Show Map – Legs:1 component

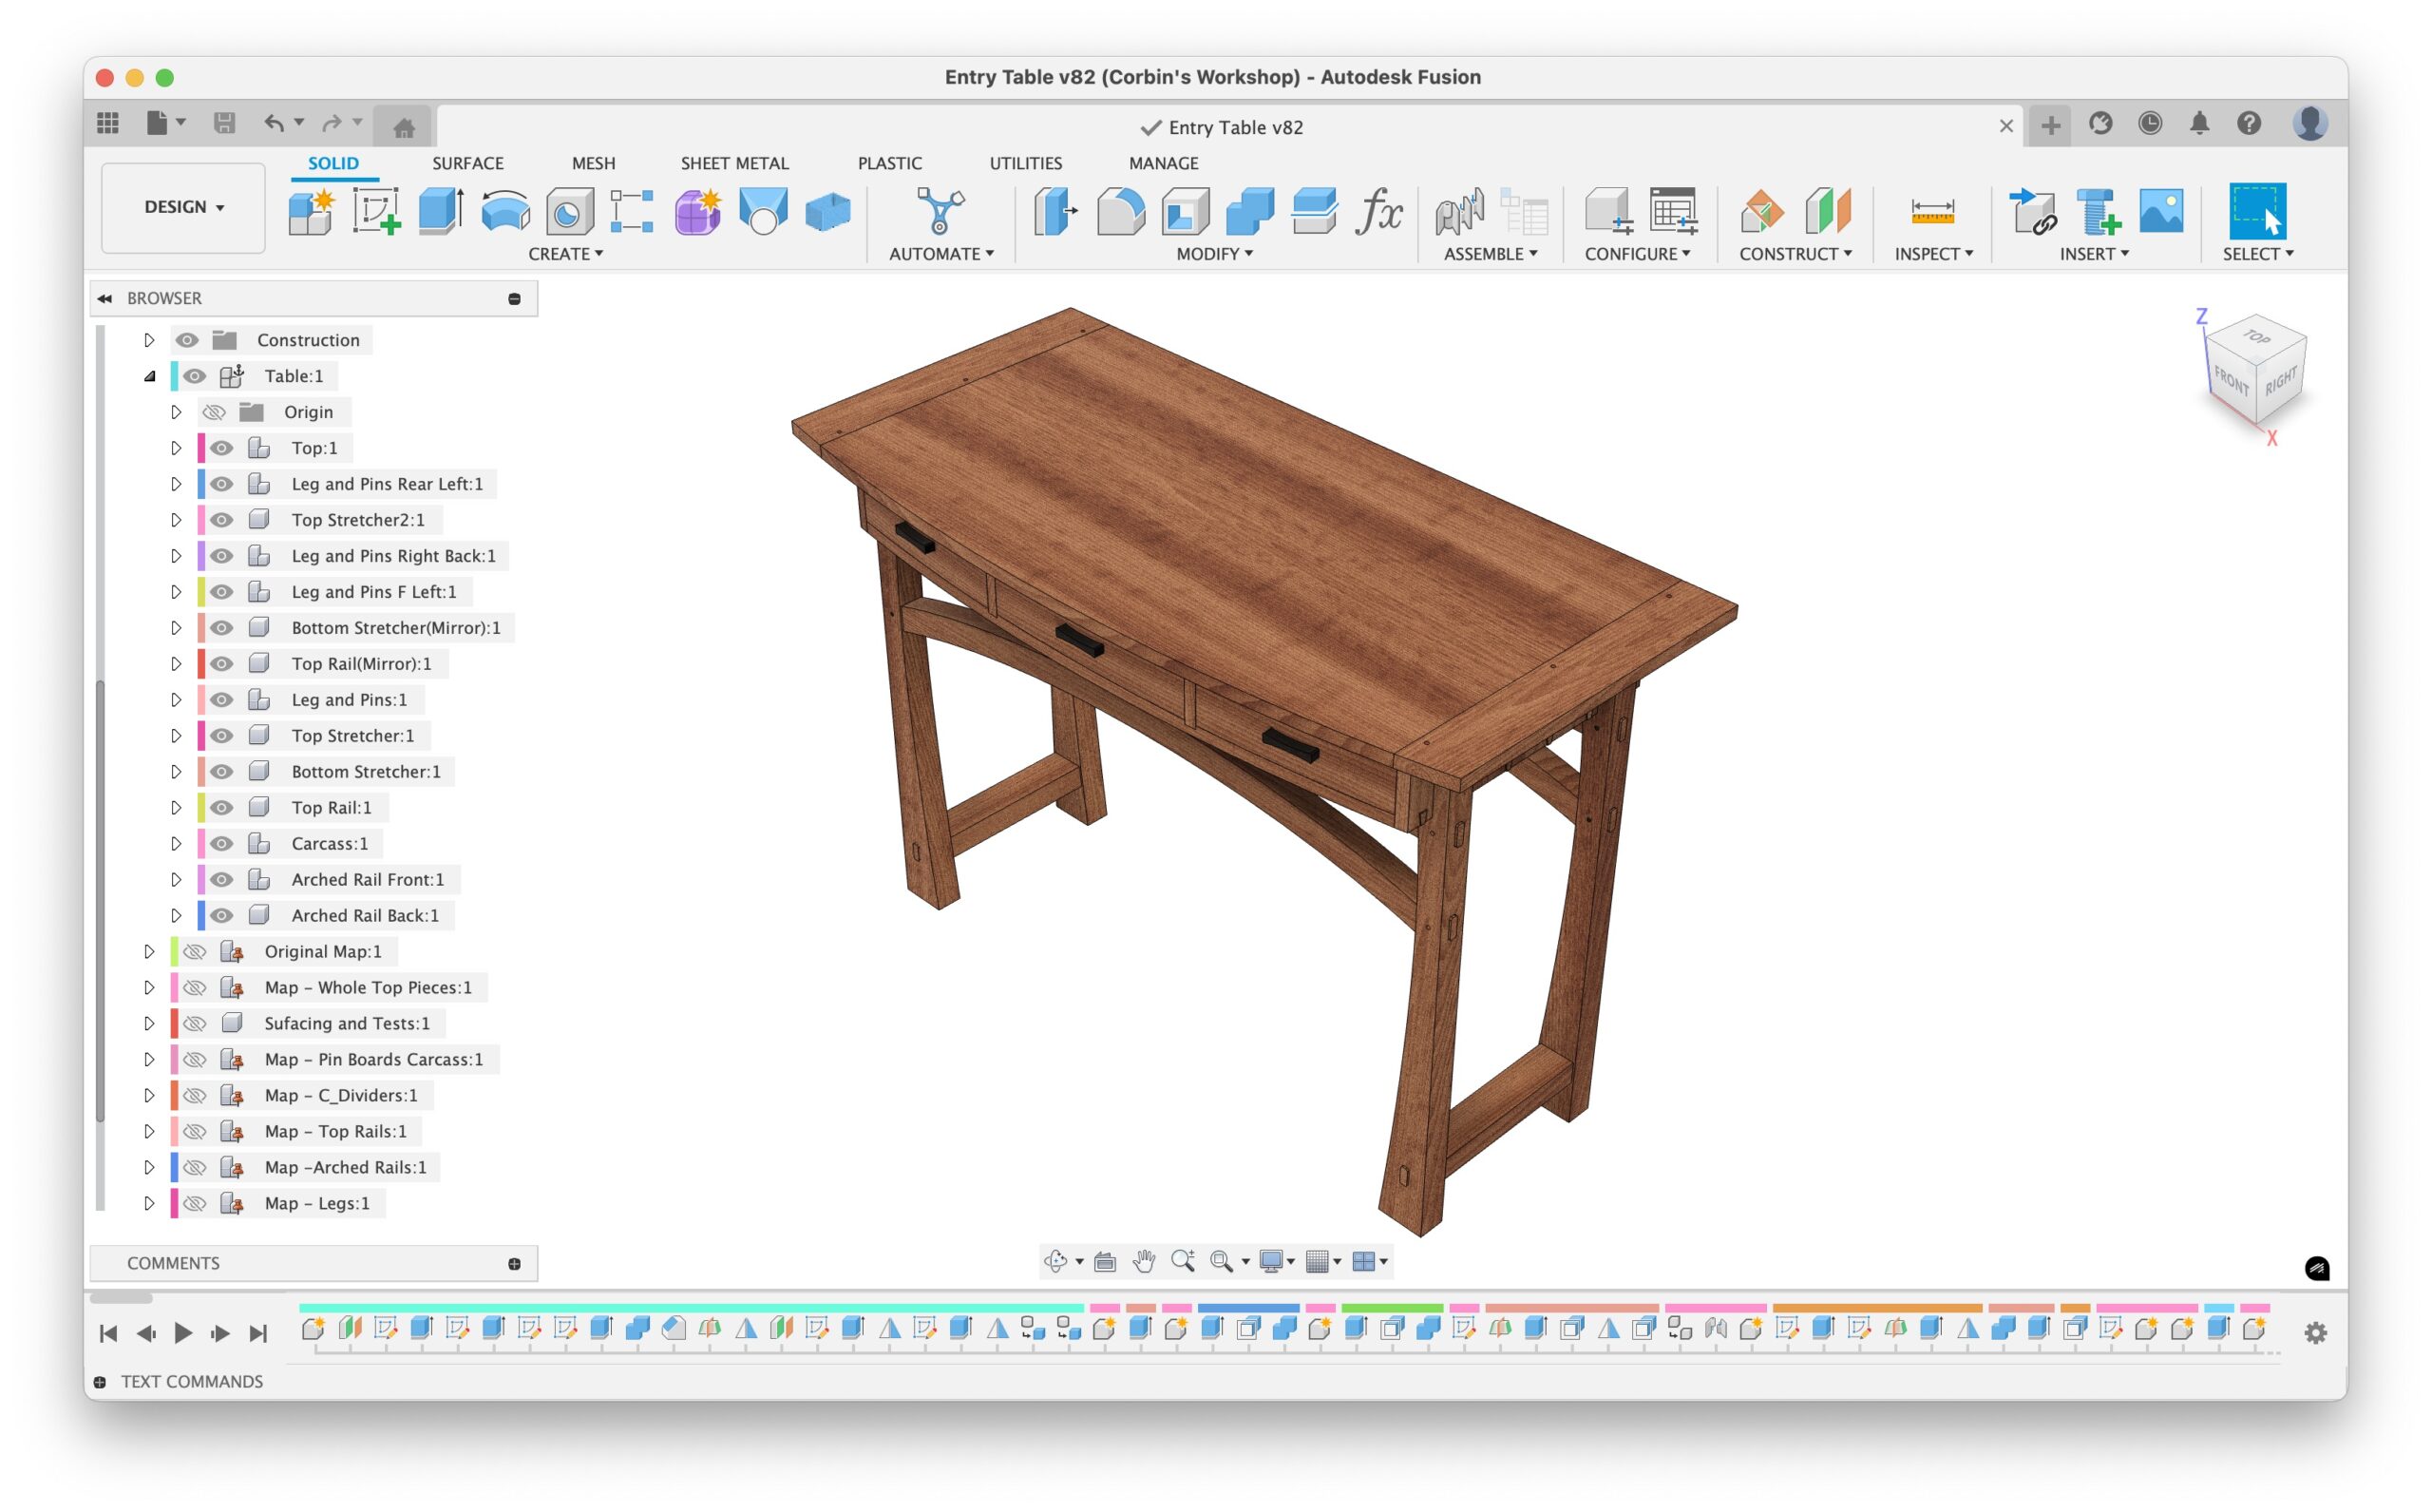click(x=195, y=1204)
